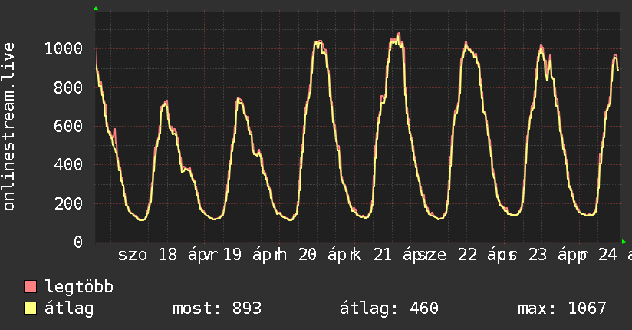Click the 'max: 1067' statistic
The height and width of the screenshot is (330, 632).
pyautogui.click(x=561, y=309)
